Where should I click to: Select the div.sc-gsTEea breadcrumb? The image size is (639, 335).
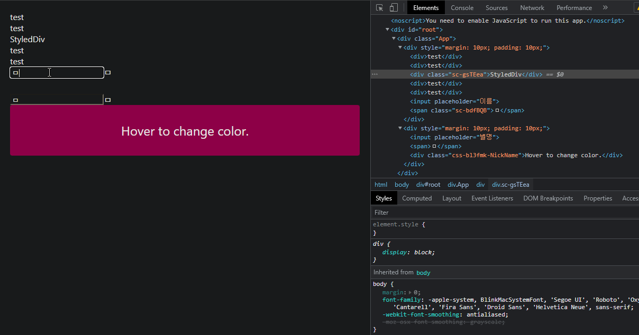[x=510, y=184]
